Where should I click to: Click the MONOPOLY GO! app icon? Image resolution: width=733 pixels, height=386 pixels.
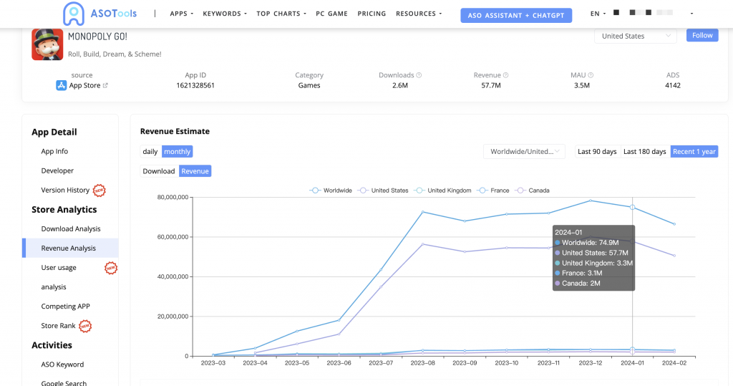(47, 44)
